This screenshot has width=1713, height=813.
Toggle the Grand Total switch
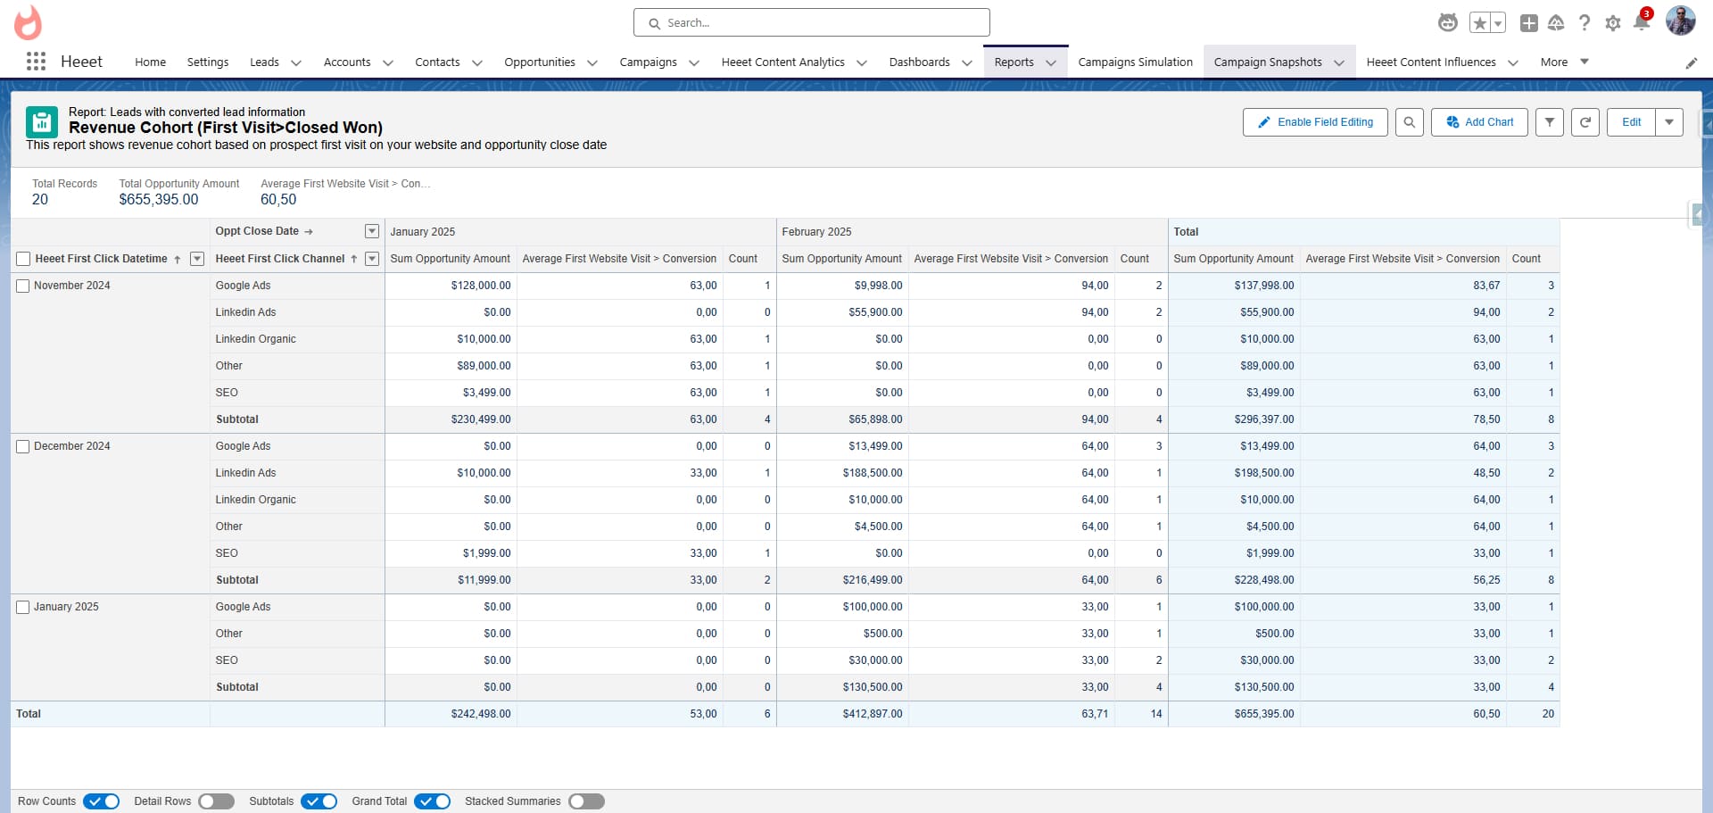point(432,801)
